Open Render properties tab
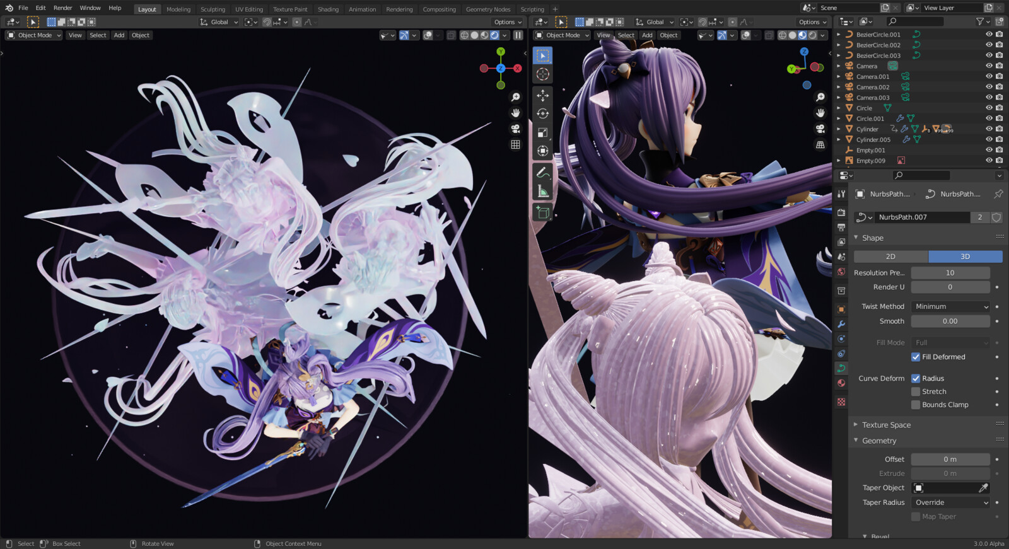 point(841,212)
